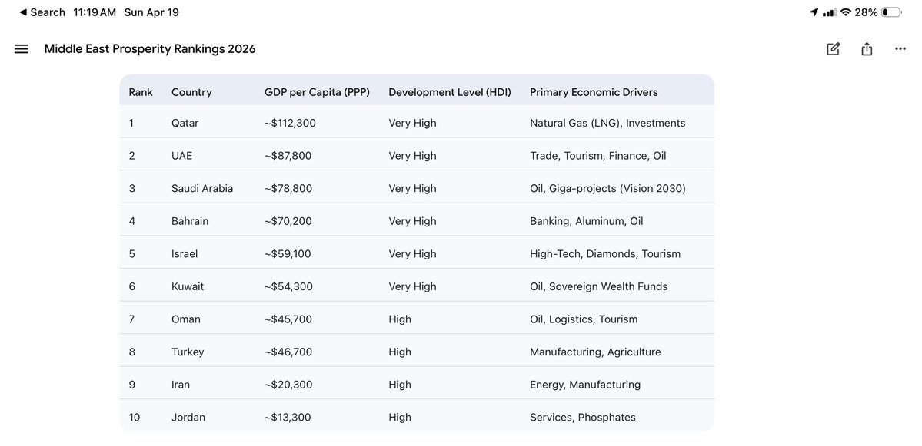
Task: Tap the cellular signal bars icon
Action: 829,12
